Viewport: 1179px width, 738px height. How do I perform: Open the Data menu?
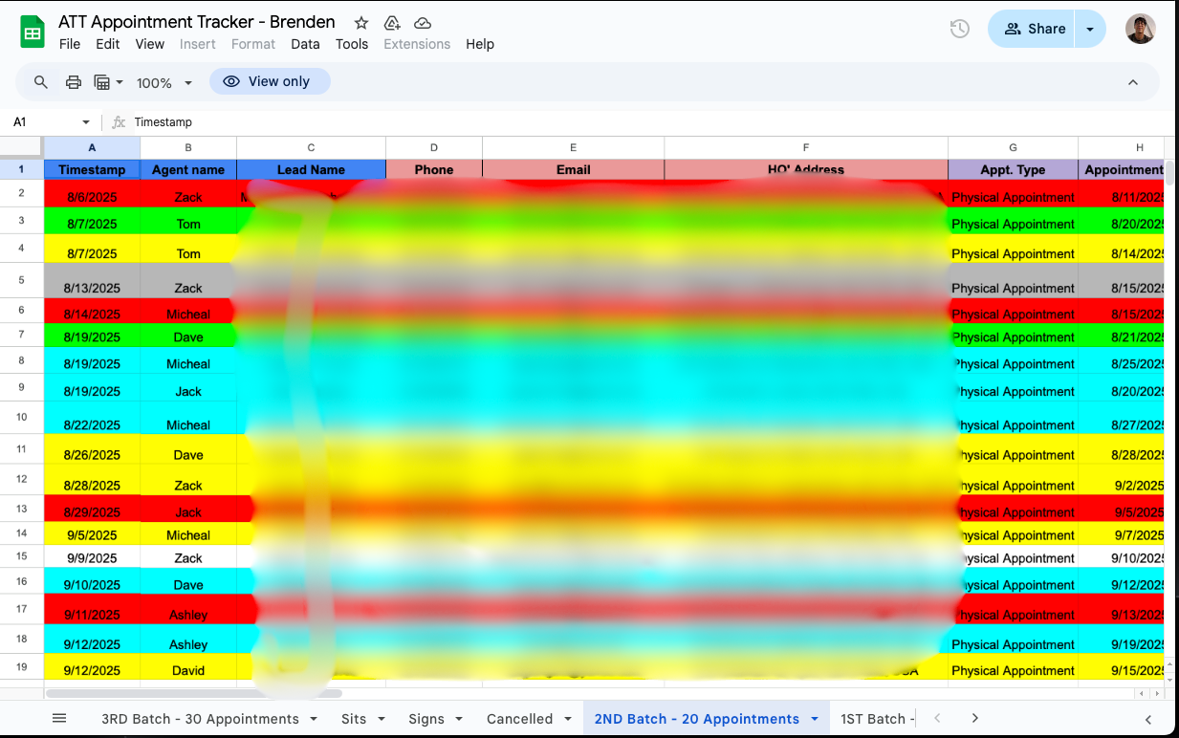click(305, 44)
